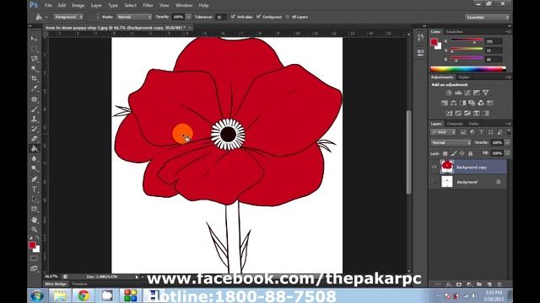Image resolution: width=540 pixels, height=303 pixels.
Task: Select the Lasso tool
Action: (x=34, y=59)
